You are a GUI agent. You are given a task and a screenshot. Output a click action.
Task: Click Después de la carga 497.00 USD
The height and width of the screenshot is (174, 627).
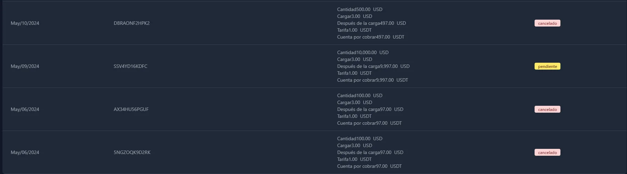(x=371, y=23)
